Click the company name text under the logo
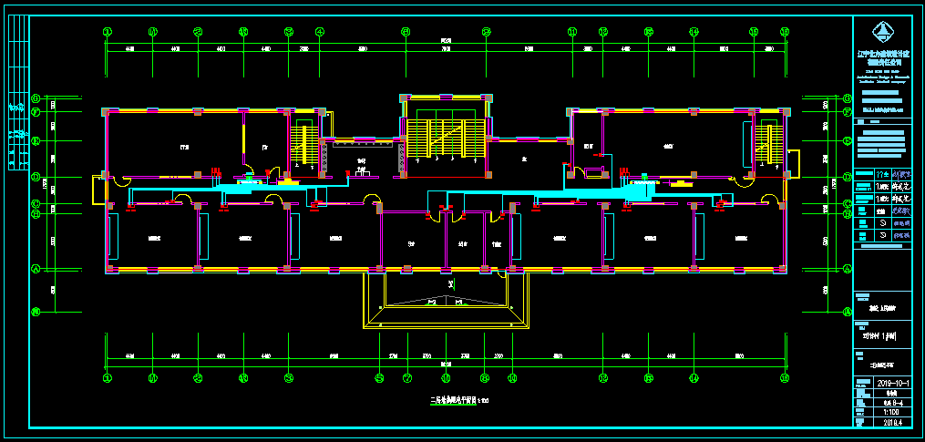This screenshot has width=925, height=442. click(x=884, y=57)
